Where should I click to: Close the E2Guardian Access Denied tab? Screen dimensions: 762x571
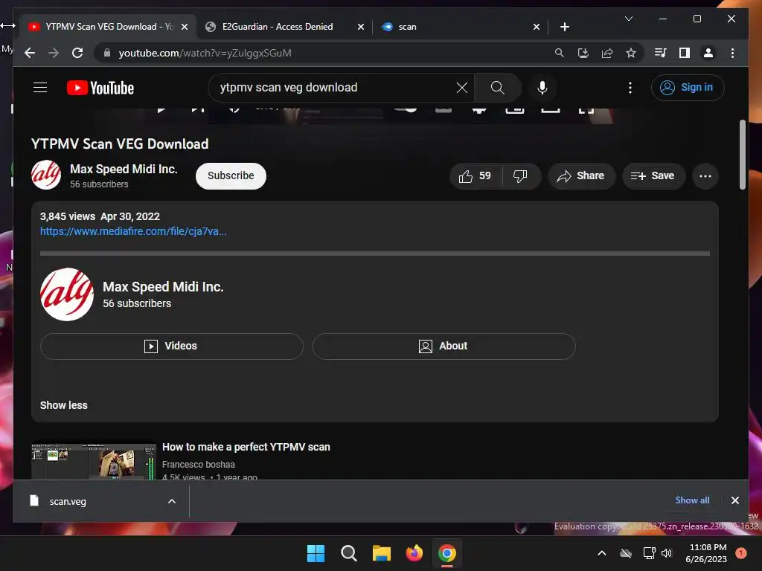click(x=361, y=27)
